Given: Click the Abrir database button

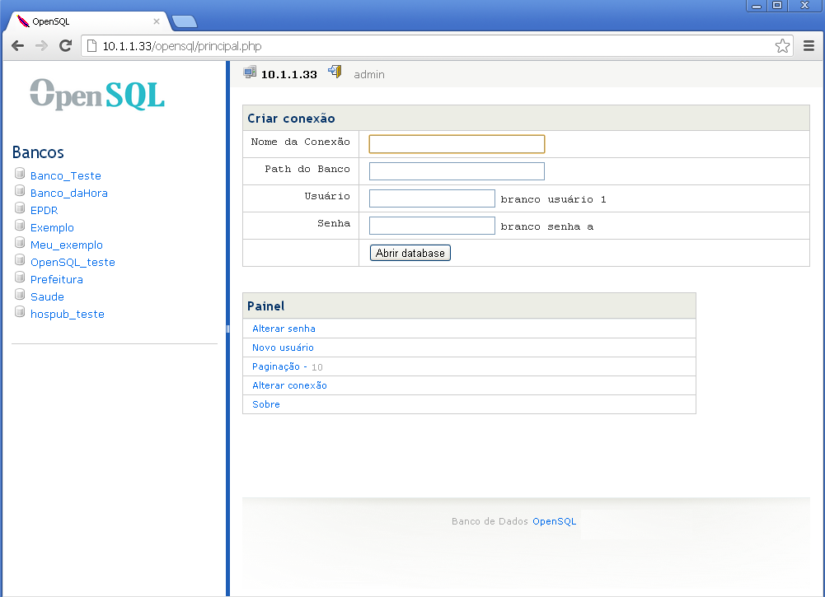Looking at the screenshot, I should pyautogui.click(x=410, y=253).
